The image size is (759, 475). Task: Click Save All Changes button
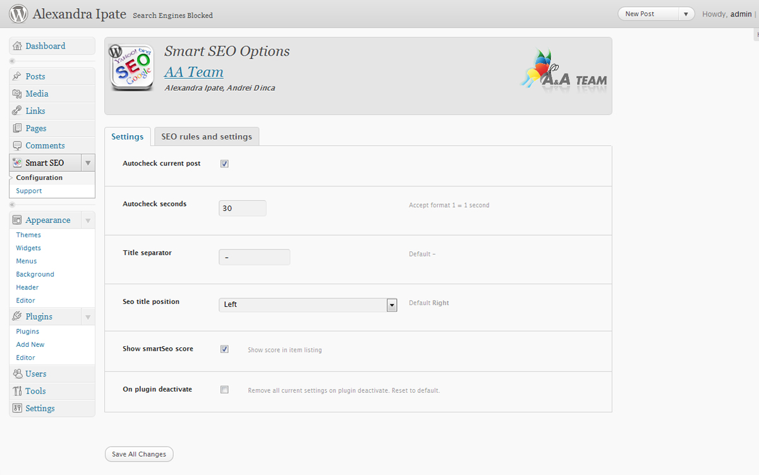point(139,454)
